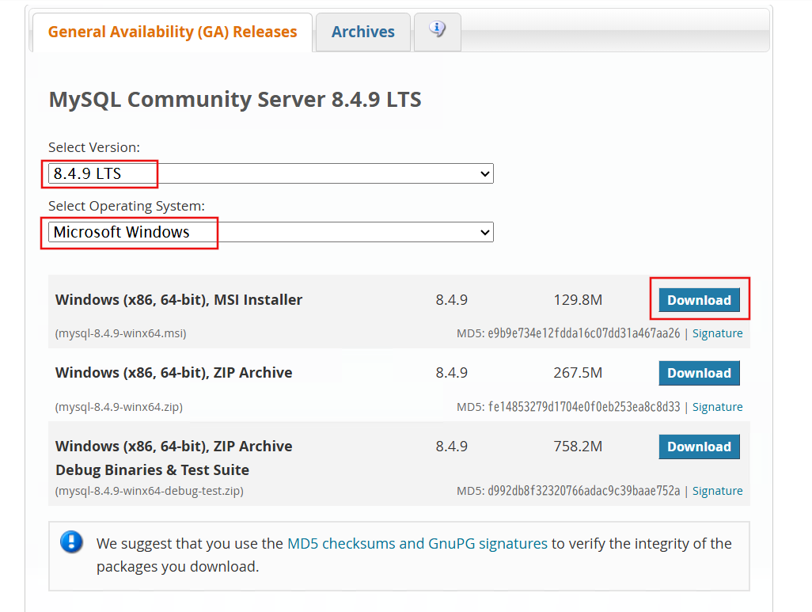The height and width of the screenshot is (612, 812).
Task: Click MD5 hash fe14853279d1704e0f0eb253ea8c8d33
Action: [583, 407]
